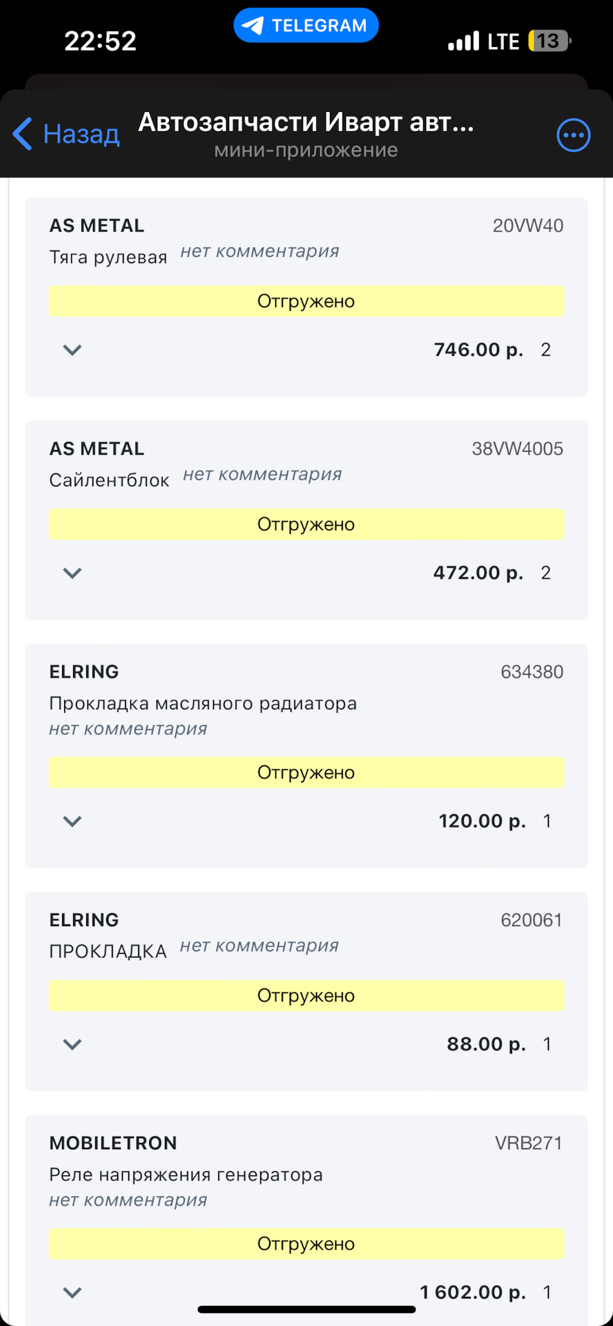
Task: Expand the Сайлентблок item details
Action: pos(72,573)
